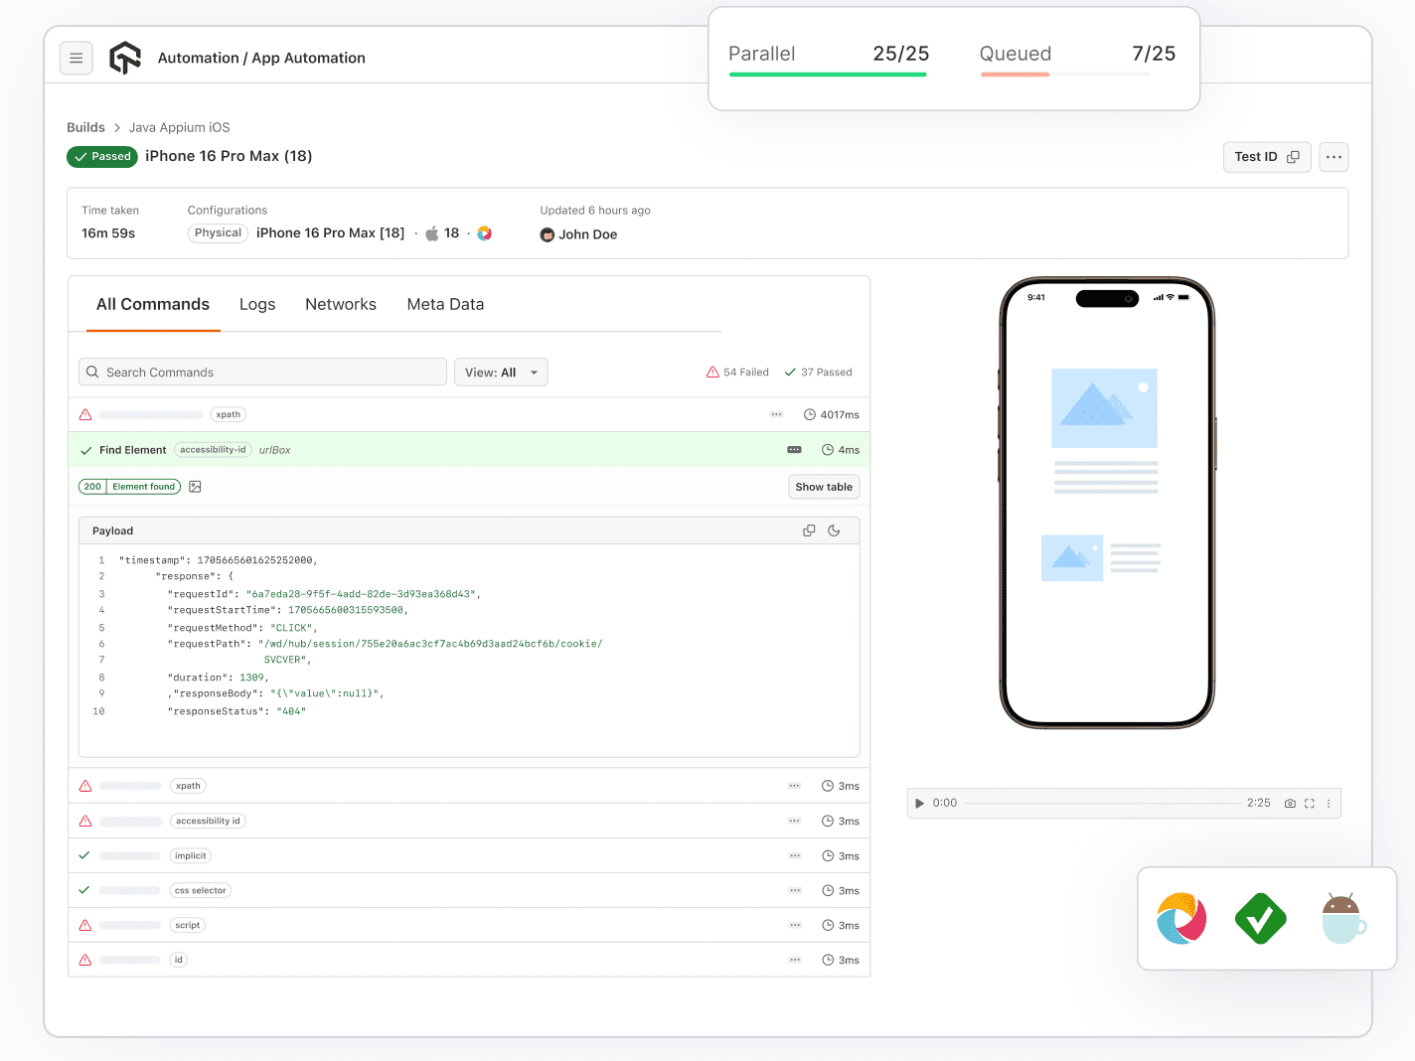Expand options via the three-dot video menu

pos(1329,803)
